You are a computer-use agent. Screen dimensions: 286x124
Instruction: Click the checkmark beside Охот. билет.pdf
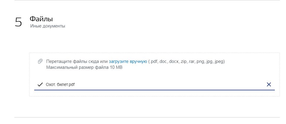pos(40,85)
